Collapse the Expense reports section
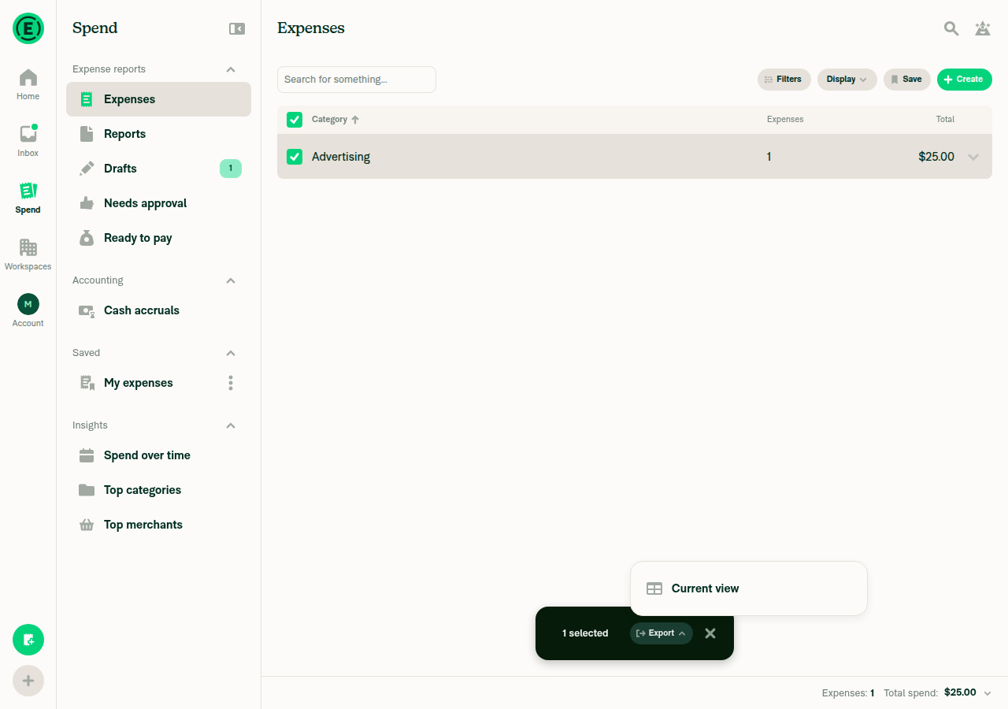Screen dimensions: 1008x709 (231, 69)
